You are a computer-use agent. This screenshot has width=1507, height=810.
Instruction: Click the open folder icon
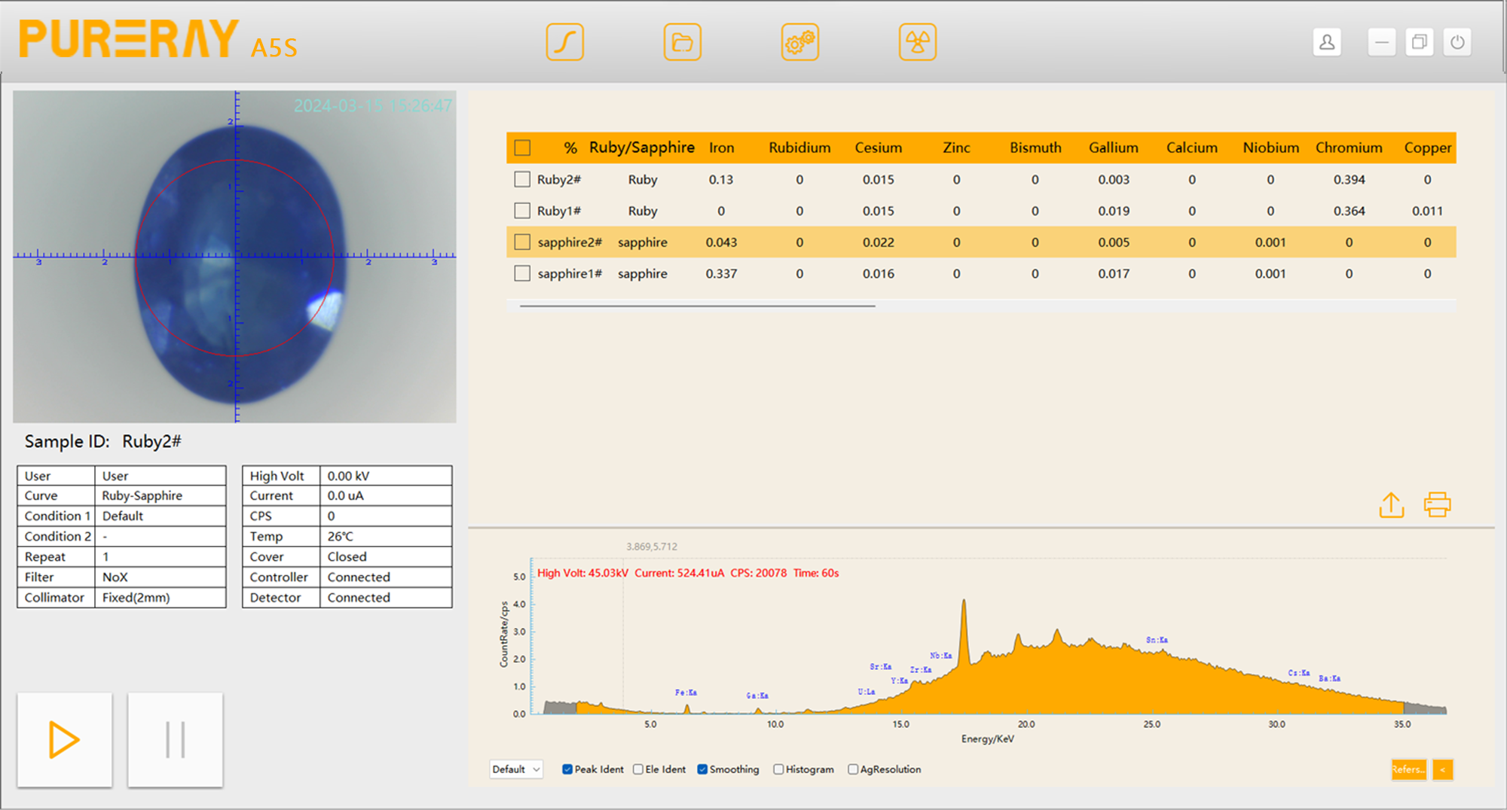(682, 42)
